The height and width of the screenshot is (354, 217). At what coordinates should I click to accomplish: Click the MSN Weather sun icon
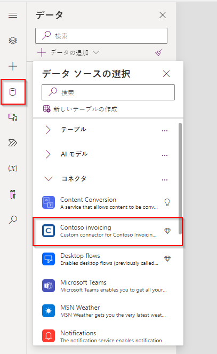coord(49,311)
